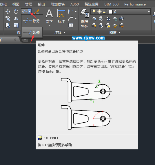Open 图层特性 layer properties manager
The width and height of the screenshot is (155, 165).
click(85, 19)
